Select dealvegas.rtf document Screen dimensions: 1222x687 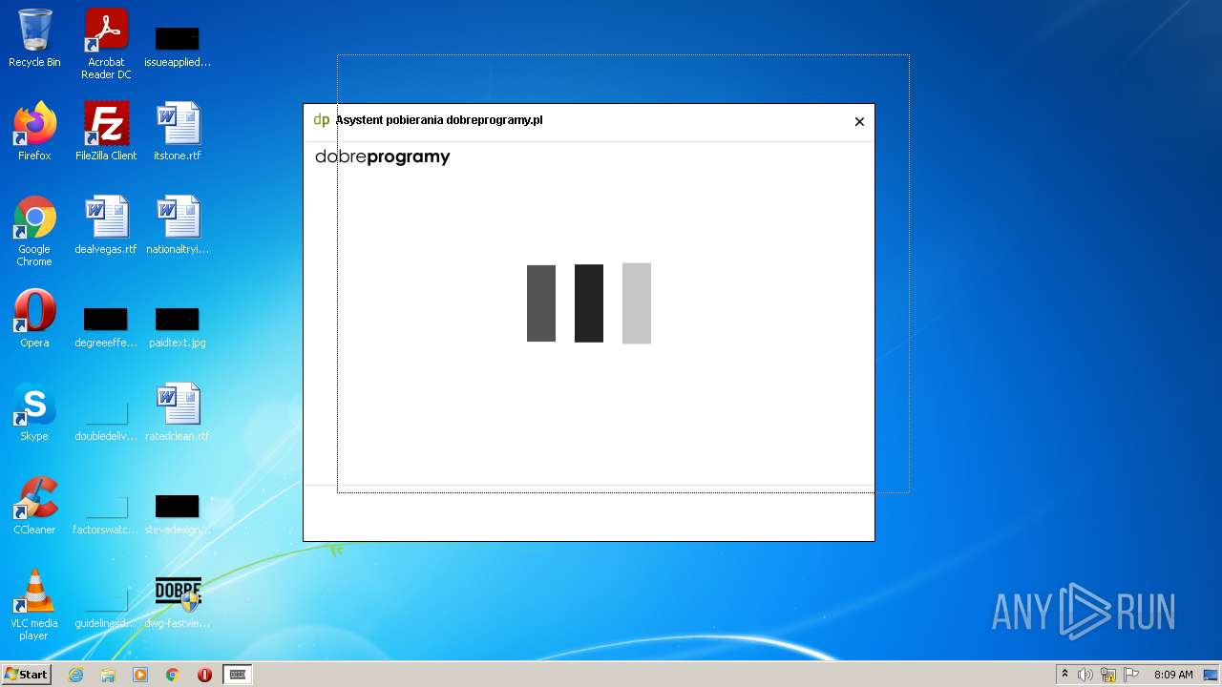click(x=106, y=225)
